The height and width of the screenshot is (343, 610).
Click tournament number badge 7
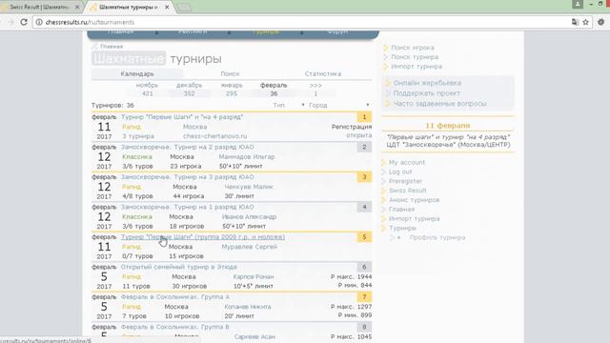point(364,296)
